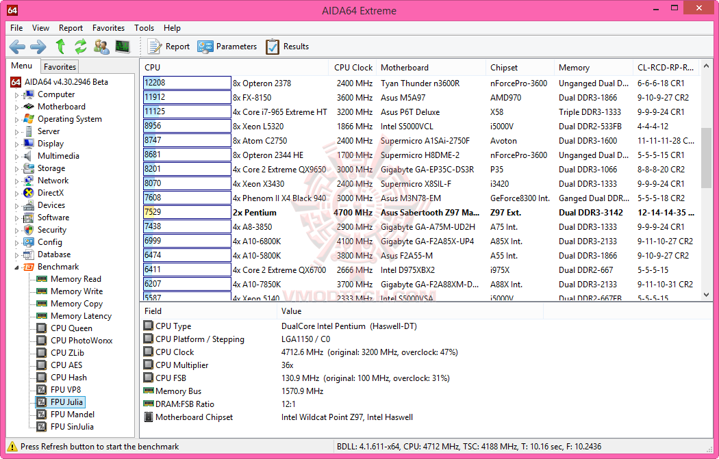Select CPU AES benchmark

coord(66,365)
